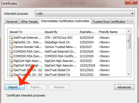Click the COMODO RSA Cert certificate icon

pos(11,51)
